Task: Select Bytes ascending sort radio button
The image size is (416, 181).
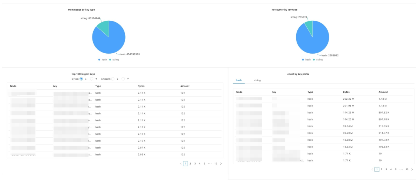Action: pyautogui.click(x=92, y=79)
